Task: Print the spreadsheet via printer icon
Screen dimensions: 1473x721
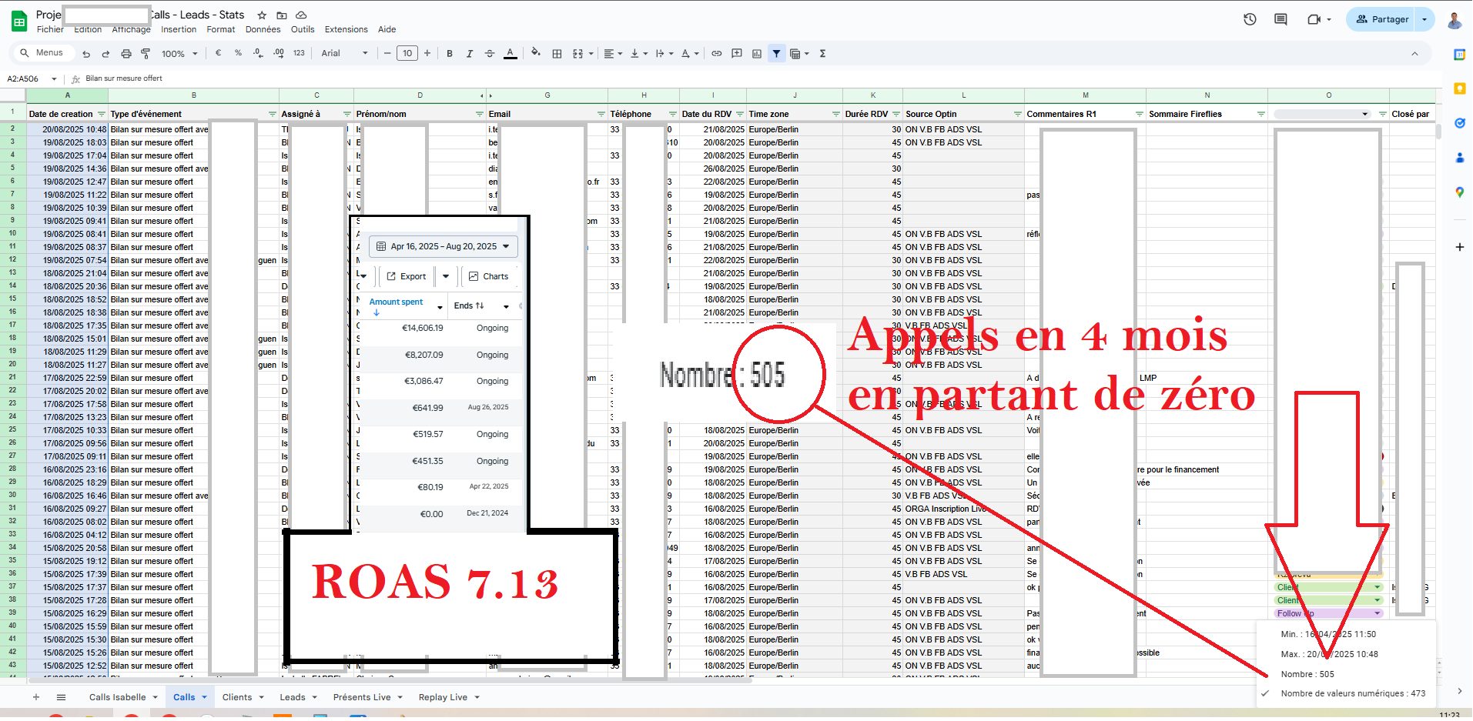Action: click(126, 54)
